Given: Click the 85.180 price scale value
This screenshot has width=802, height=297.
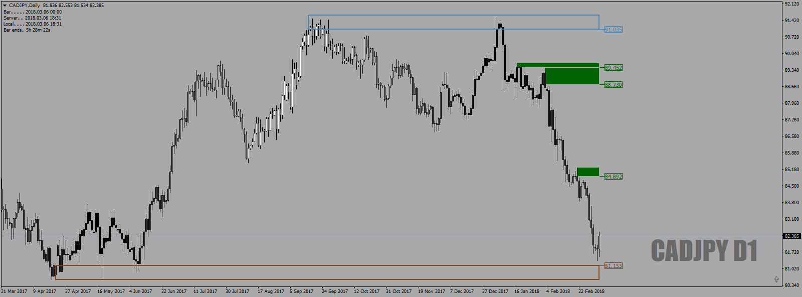Looking at the screenshot, I should tap(792, 170).
